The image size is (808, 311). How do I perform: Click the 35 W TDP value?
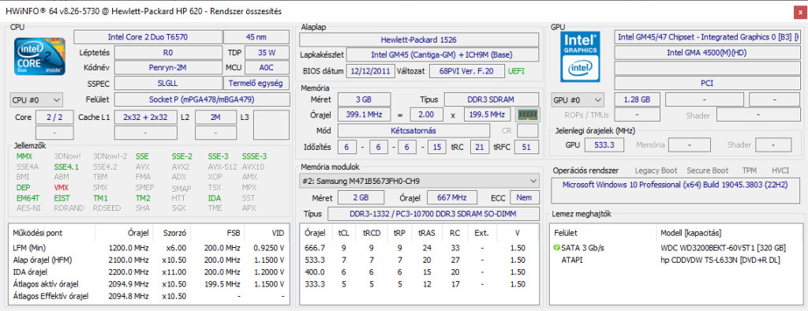point(267,53)
